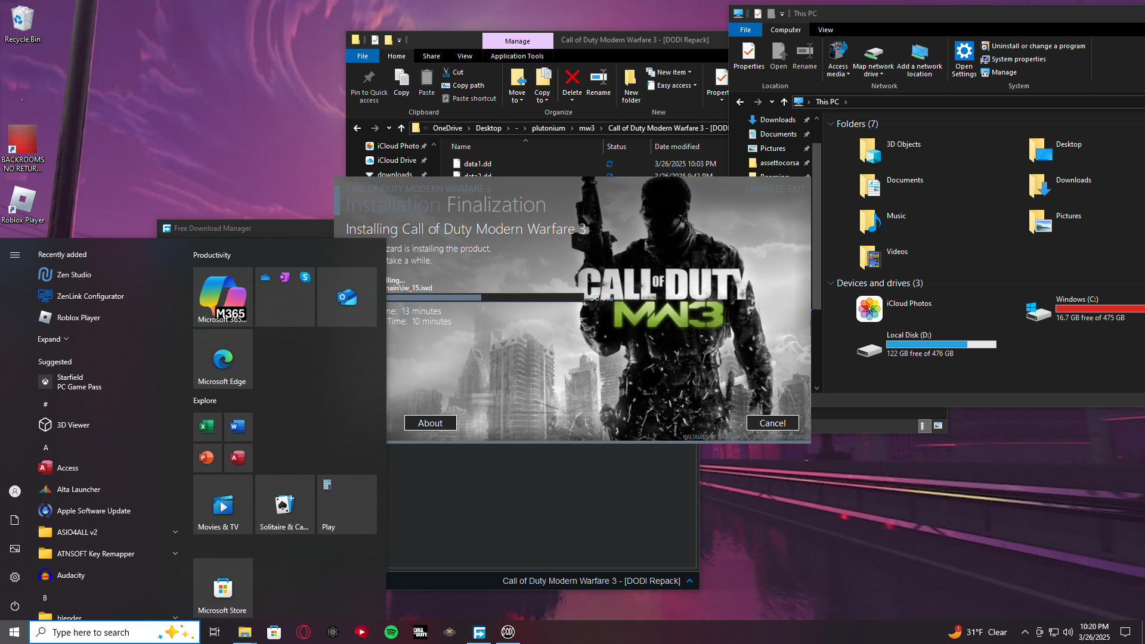Collapse the Devices and drives section
Image resolution: width=1145 pixels, height=644 pixels.
click(x=831, y=283)
